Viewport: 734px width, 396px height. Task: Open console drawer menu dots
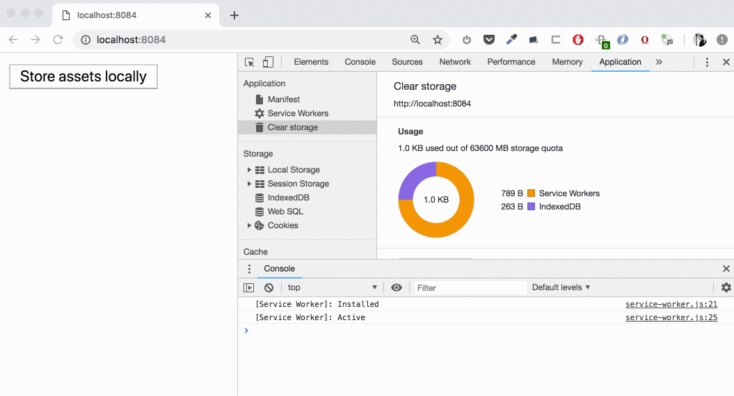249,269
